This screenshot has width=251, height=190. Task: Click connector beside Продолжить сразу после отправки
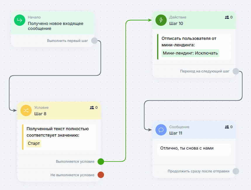(x=236, y=171)
